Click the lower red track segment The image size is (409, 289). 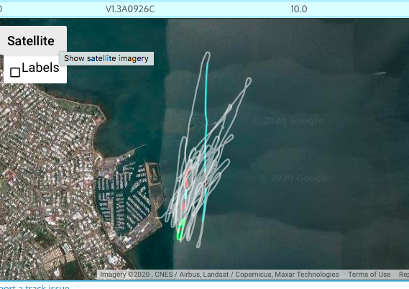[183, 206]
